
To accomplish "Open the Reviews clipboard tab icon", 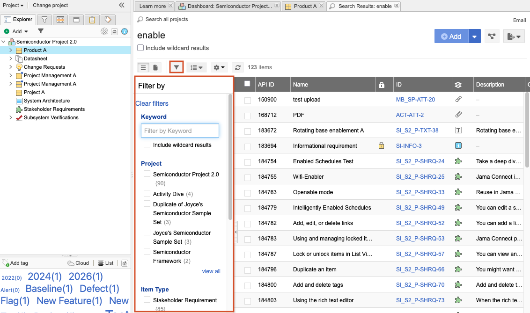I will [92, 20].
